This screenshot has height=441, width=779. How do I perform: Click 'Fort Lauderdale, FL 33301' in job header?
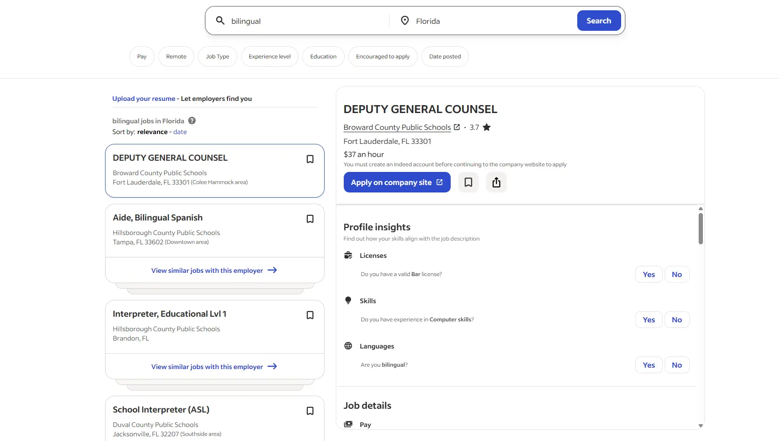point(387,141)
